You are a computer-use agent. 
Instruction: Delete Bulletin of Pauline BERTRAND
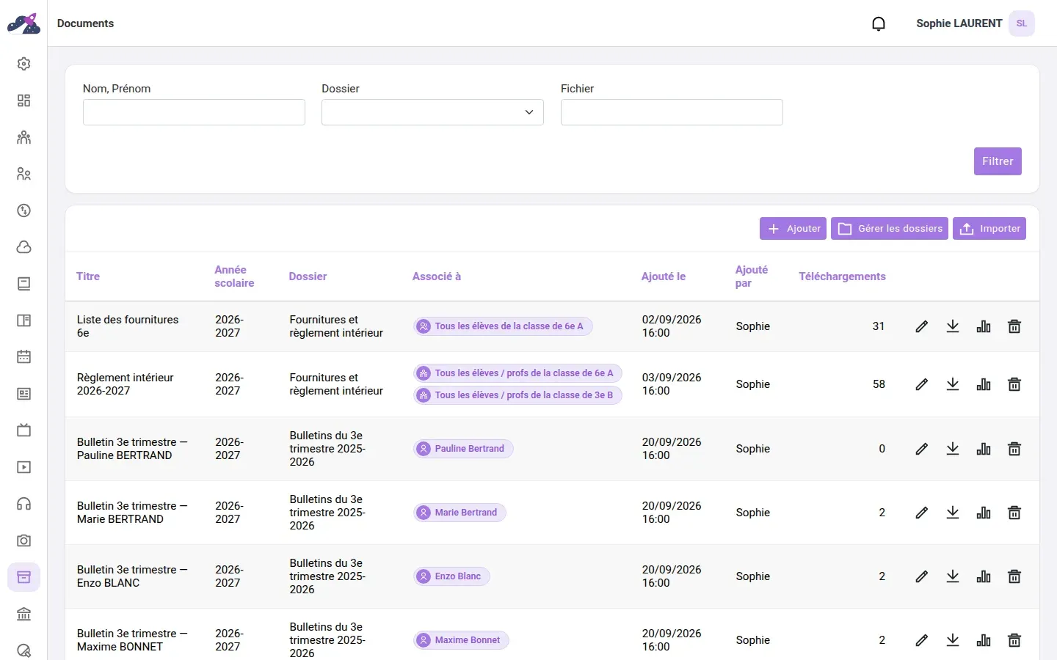pos(1014,449)
